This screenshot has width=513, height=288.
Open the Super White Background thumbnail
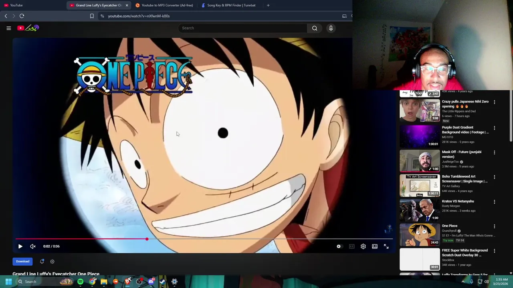point(420,259)
